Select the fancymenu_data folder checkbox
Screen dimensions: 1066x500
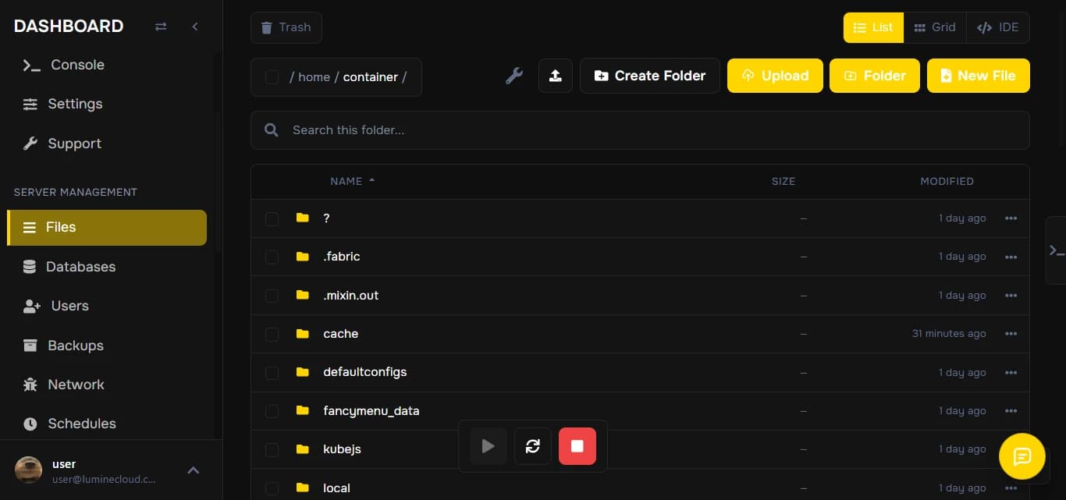(272, 411)
